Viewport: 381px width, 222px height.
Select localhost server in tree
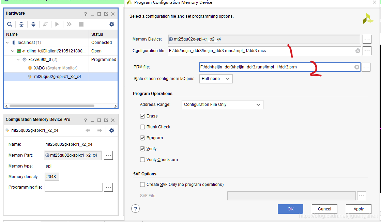pos(29,43)
